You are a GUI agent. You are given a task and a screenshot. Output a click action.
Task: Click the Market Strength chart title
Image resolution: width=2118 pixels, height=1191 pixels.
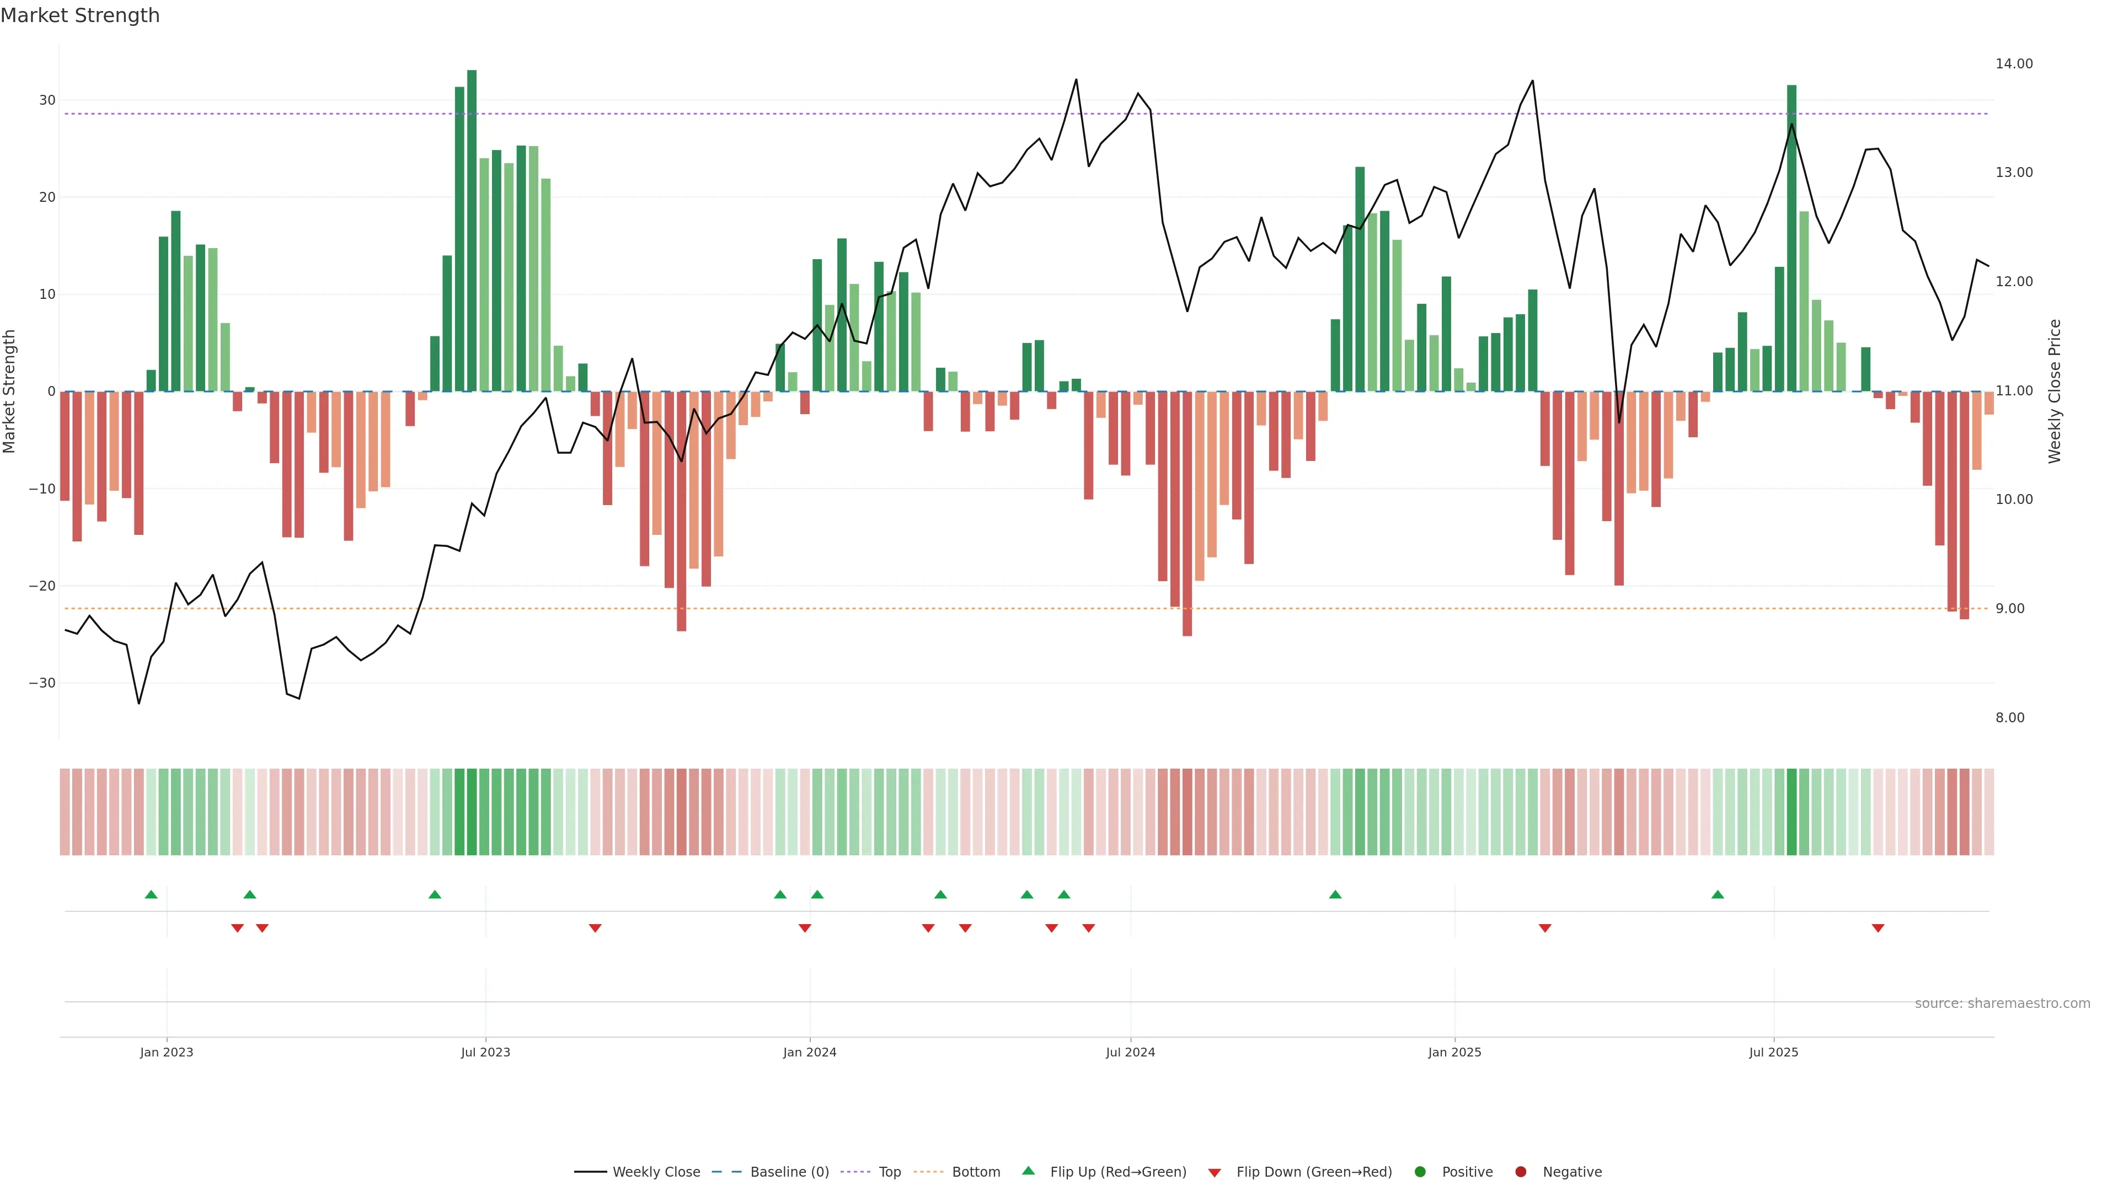[80, 15]
